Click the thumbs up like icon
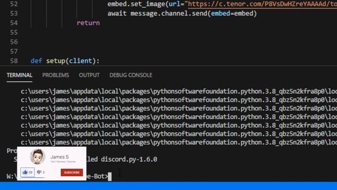The height and width of the screenshot is (190, 337). (25, 173)
